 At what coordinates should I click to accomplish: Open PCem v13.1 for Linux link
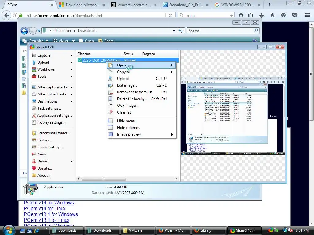tap(47, 220)
